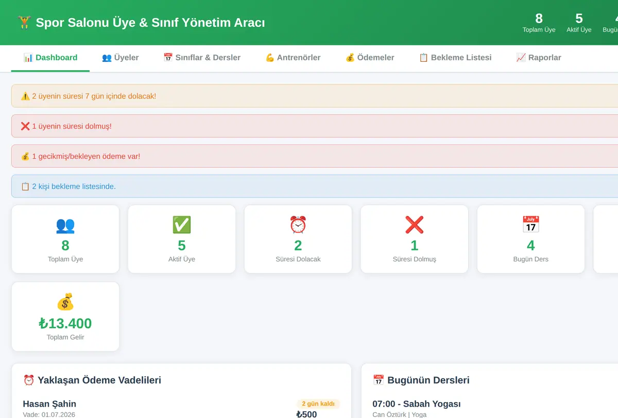This screenshot has height=418, width=618.
Task: Click the calendar icon on Bugün Ders card
Action: click(x=531, y=225)
